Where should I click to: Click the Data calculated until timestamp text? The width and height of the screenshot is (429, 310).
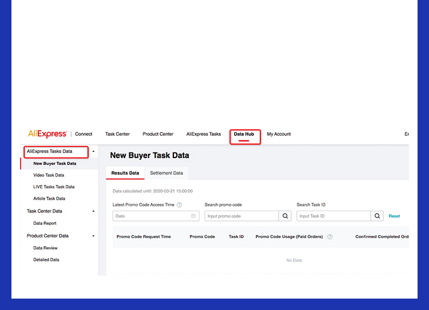153,191
